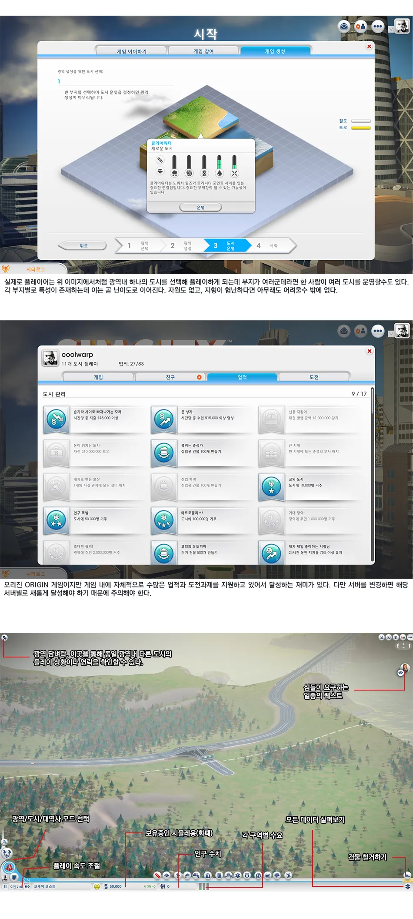Viewport: 413px width, 919px height.
Task: Click the water resource gauge in 클리어워터 popup
Action: 219,166
